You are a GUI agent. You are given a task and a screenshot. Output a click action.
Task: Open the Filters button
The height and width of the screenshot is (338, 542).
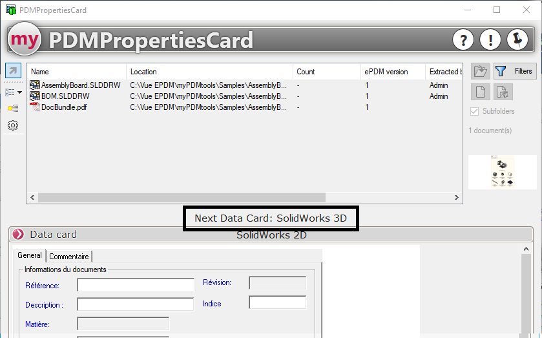(515, 71)
